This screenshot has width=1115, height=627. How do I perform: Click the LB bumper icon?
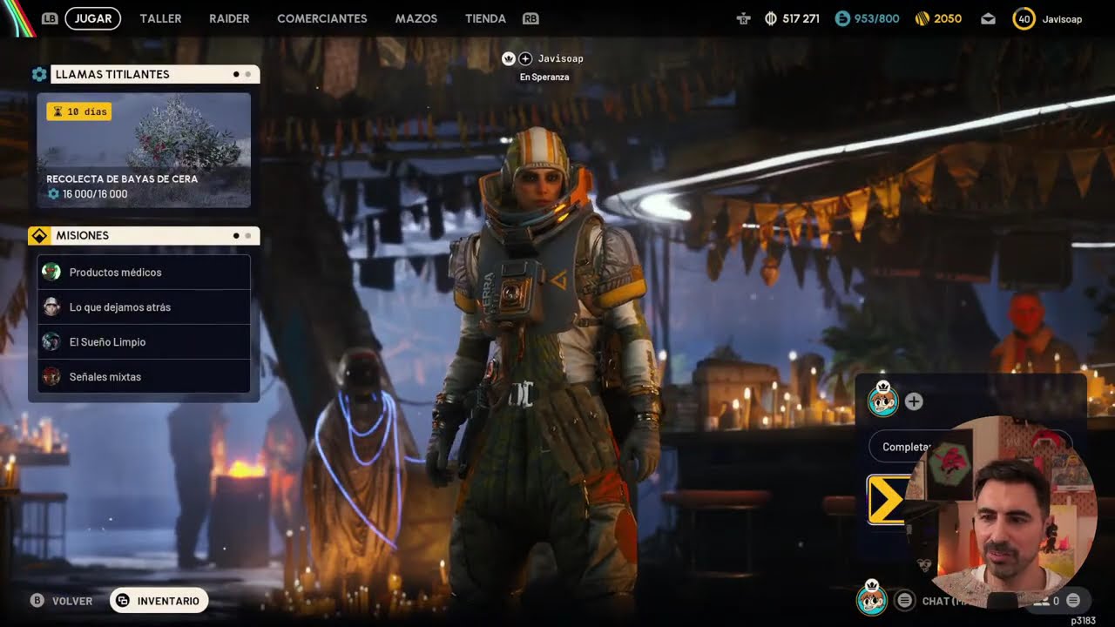pyautogui.click(x=50, y=18)
